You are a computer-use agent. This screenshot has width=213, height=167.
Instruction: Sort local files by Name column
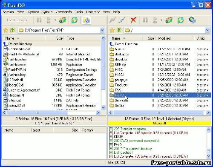(x=23, y=38)
